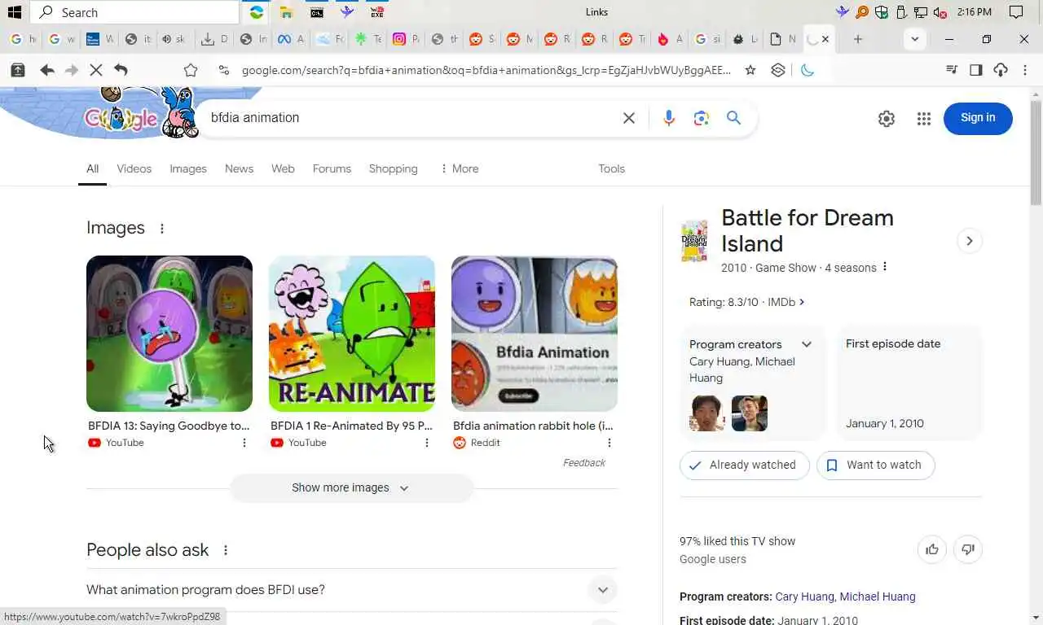Switch to the Shopping results tab

click(393, 169)
